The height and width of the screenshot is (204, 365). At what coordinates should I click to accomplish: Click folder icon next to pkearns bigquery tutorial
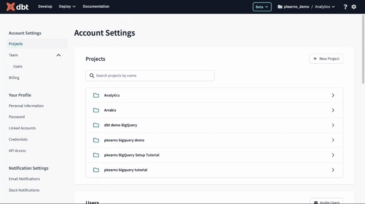click(x=96, y=170)
